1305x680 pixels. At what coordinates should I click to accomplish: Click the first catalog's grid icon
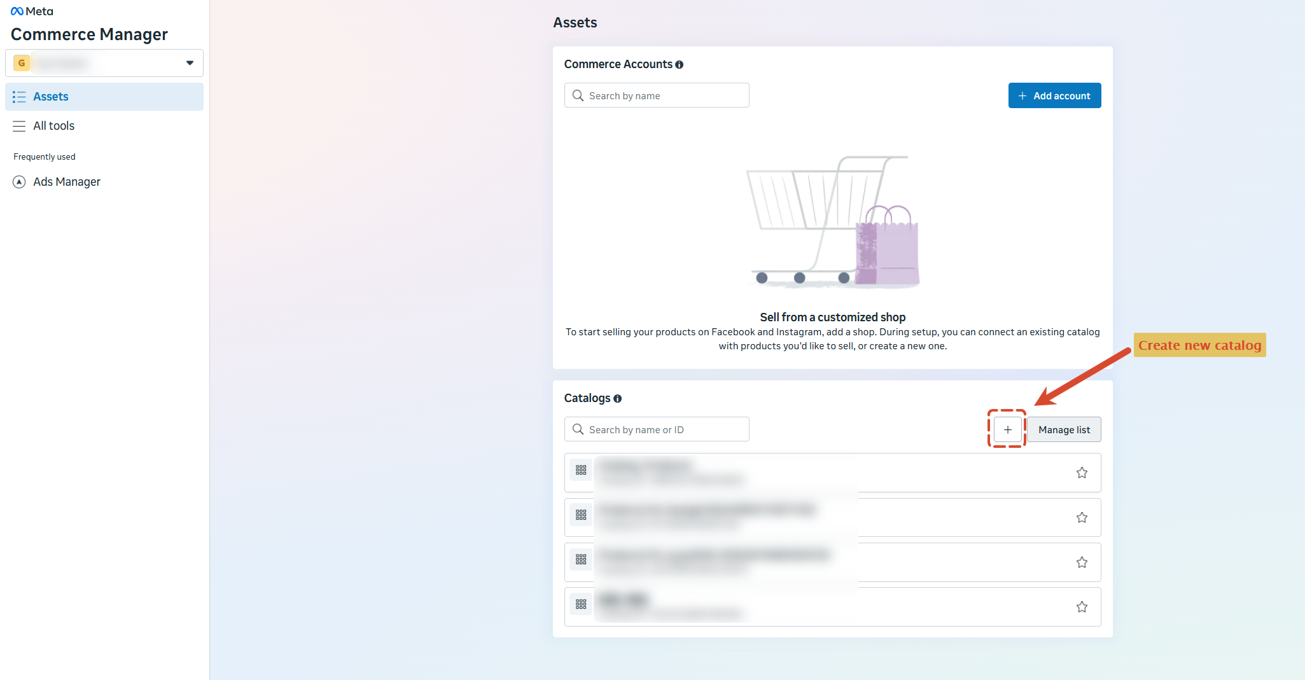point(581,470)
